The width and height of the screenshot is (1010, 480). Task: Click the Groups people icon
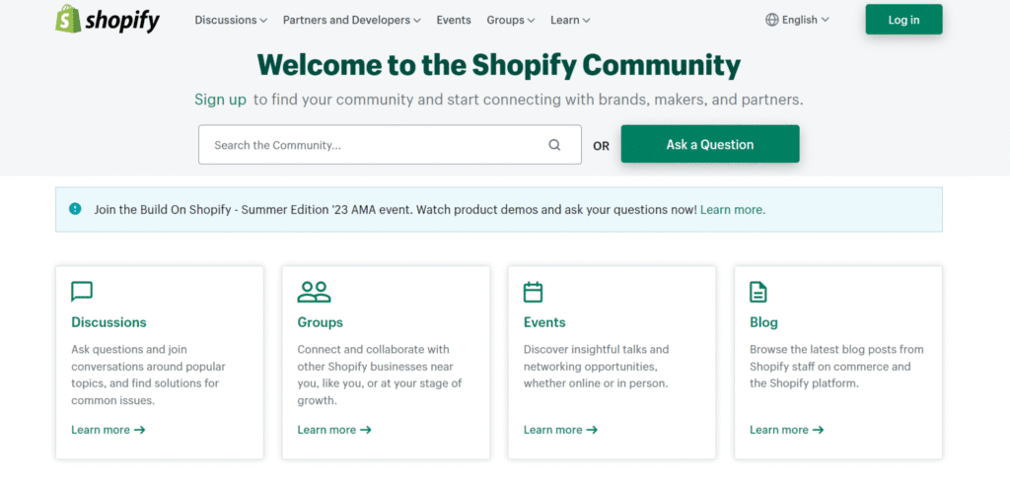pos(314,292)
